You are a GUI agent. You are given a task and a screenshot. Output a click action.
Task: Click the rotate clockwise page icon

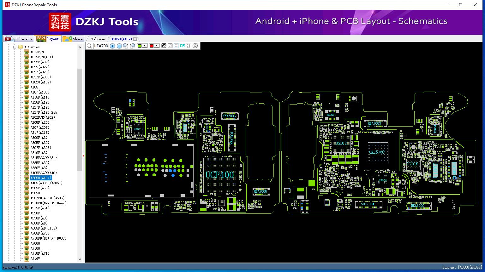126,46
